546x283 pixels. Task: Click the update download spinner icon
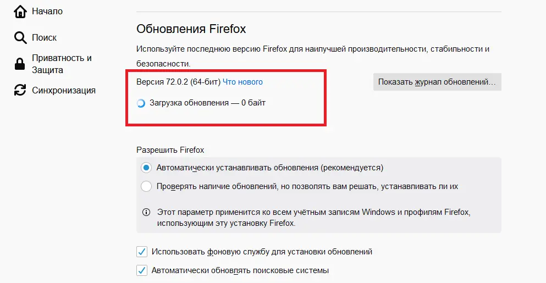coord(141,103)
